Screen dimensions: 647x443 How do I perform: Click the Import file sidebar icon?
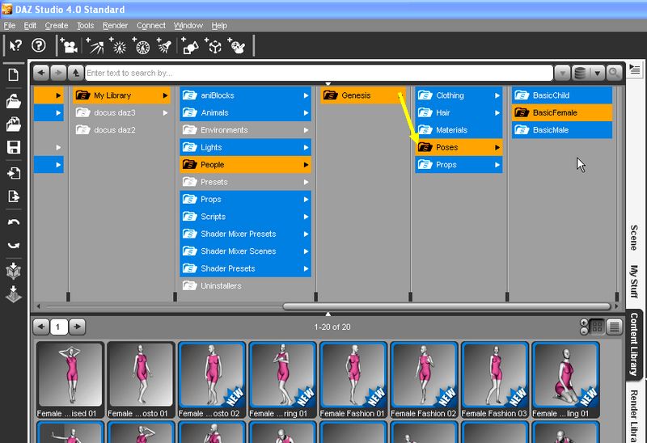pyautogui.click(x=14, y=173)
